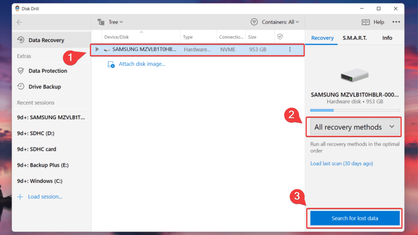The height and width of the screenshot is (235, 418).
Task: Open the All recovery methods dropdown
Action: click(x=354, y=127)
